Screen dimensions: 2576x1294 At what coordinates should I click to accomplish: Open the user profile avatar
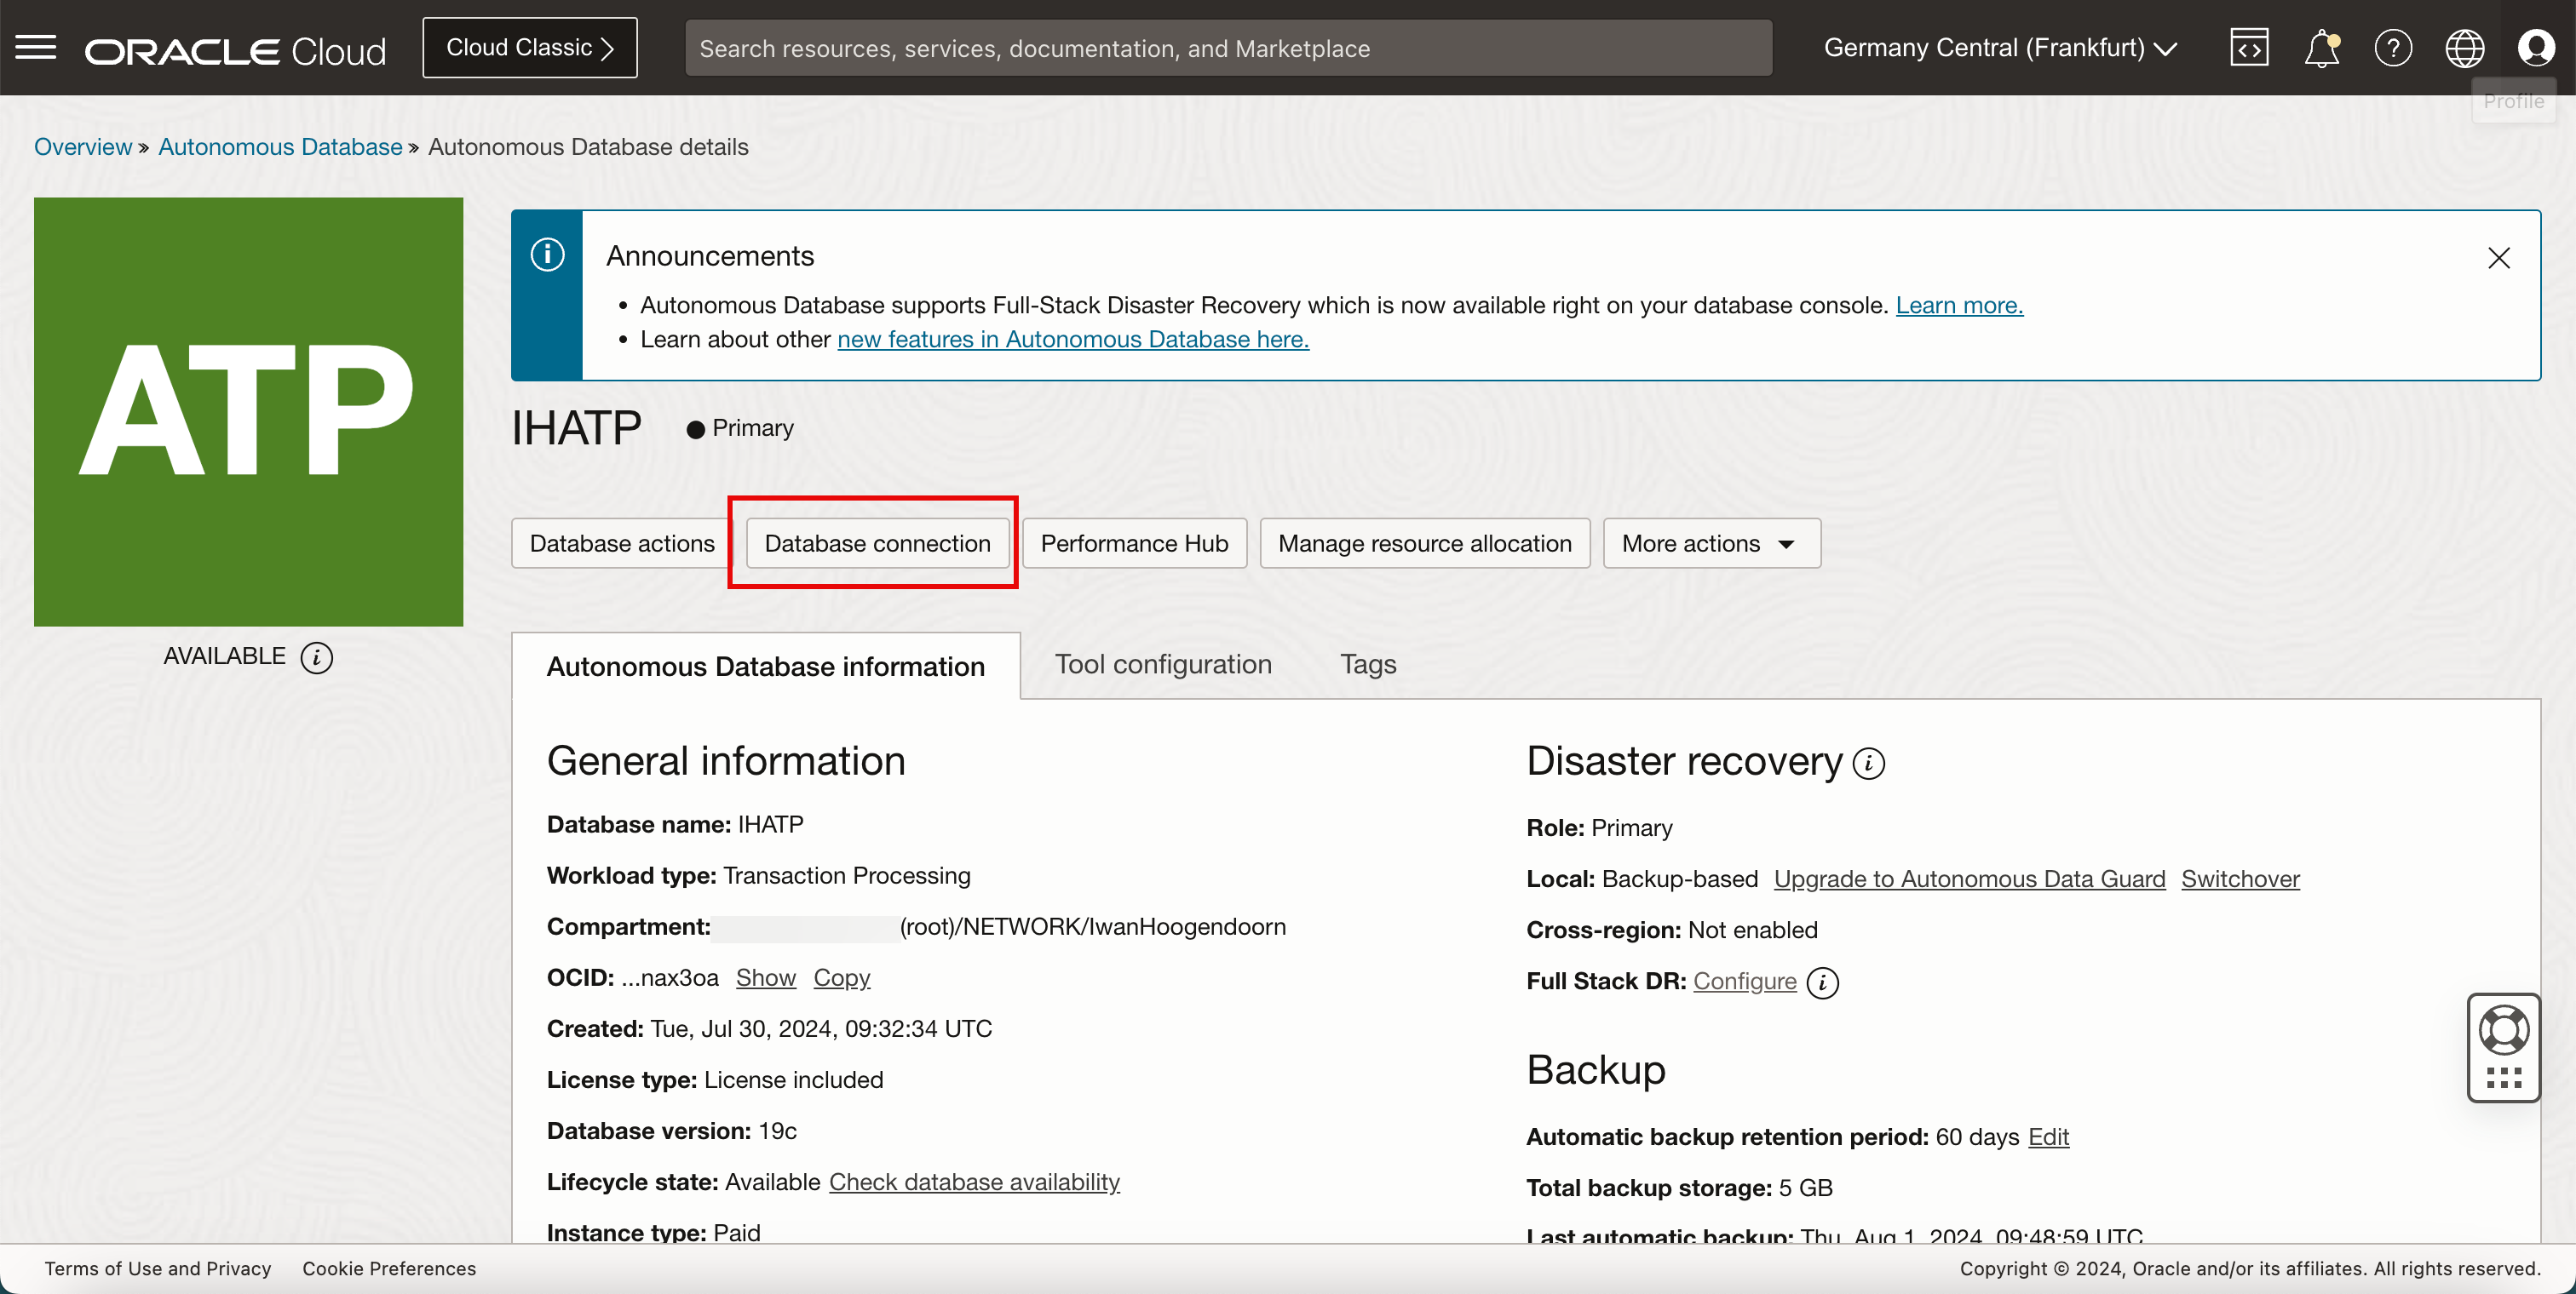(x=2535, y=48)
